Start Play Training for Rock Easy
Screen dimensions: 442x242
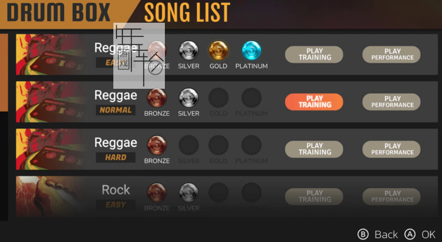314,197
